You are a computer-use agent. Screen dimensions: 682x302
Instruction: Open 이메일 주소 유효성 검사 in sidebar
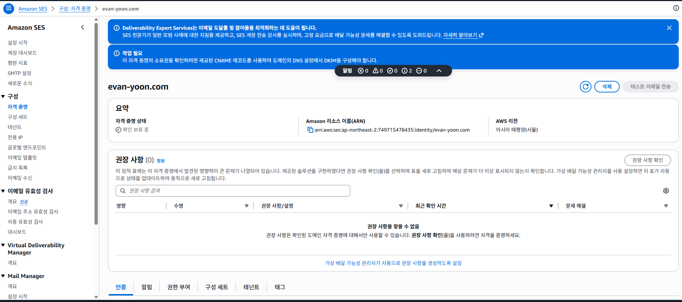33,212
